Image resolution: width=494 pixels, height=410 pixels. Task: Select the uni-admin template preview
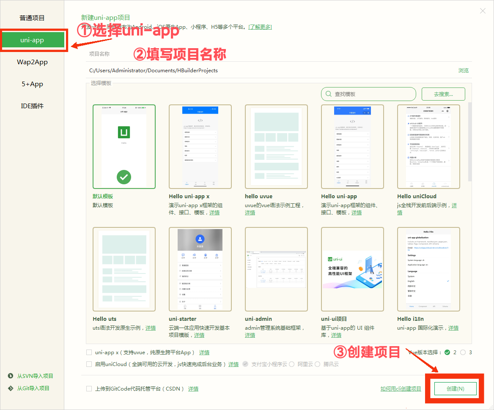tap(276, 269)
